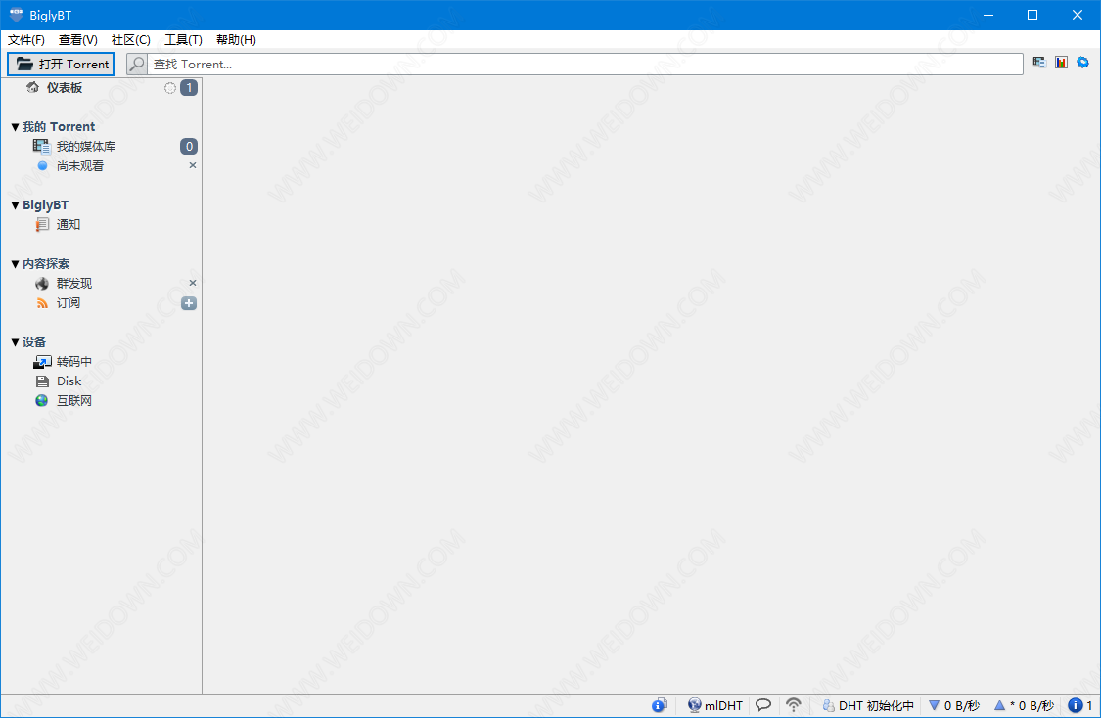Minimize the BiglyBT window

tap(987, 15)
